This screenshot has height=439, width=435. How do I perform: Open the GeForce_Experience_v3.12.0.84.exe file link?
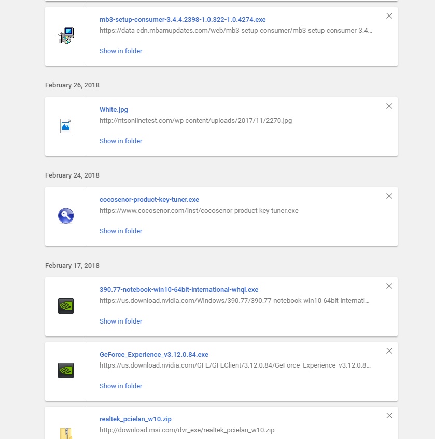[x=154, y=355]
